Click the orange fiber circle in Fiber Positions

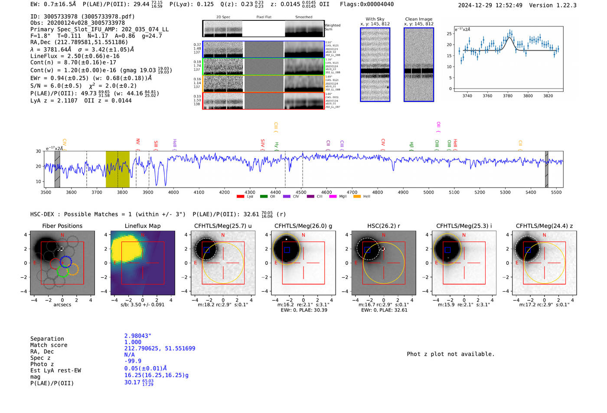pyautogui.click(x=72, y=269)
